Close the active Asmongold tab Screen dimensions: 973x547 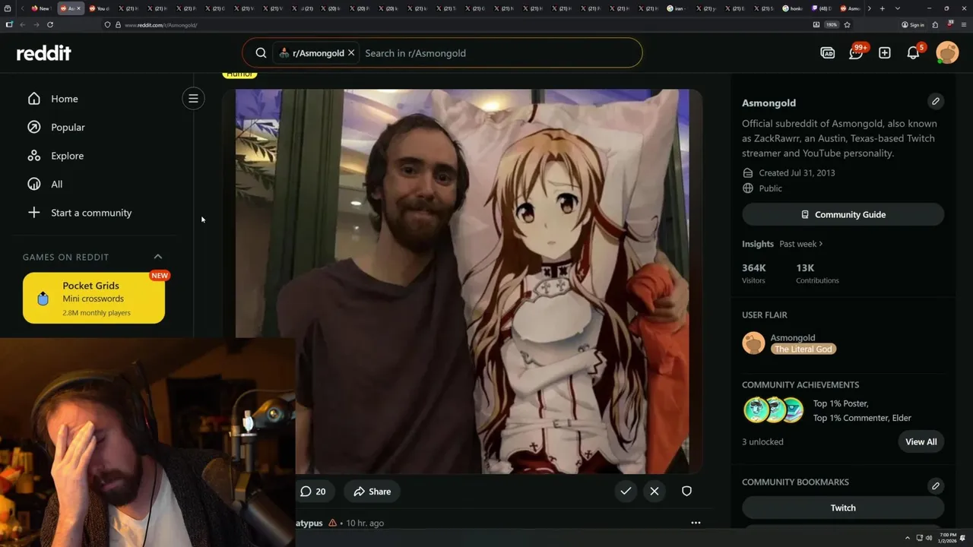pyautogui.click(x=80, y=8)
